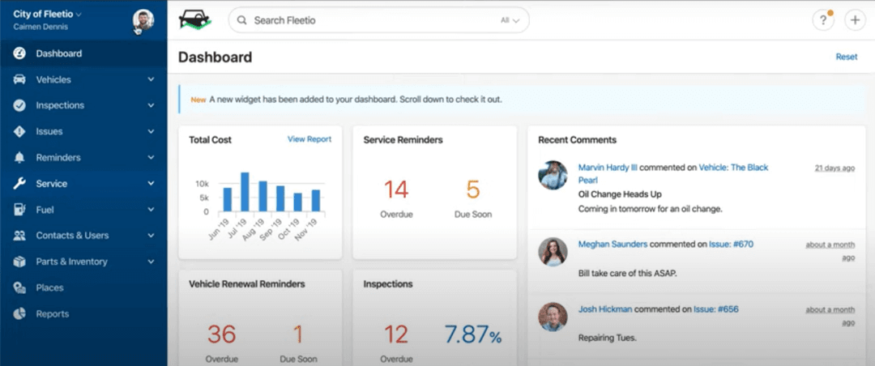This screenshot has width=875, height=366.
Task: Click the search magnifier icon
Action: pyautogui.click(x=241, y=20)
